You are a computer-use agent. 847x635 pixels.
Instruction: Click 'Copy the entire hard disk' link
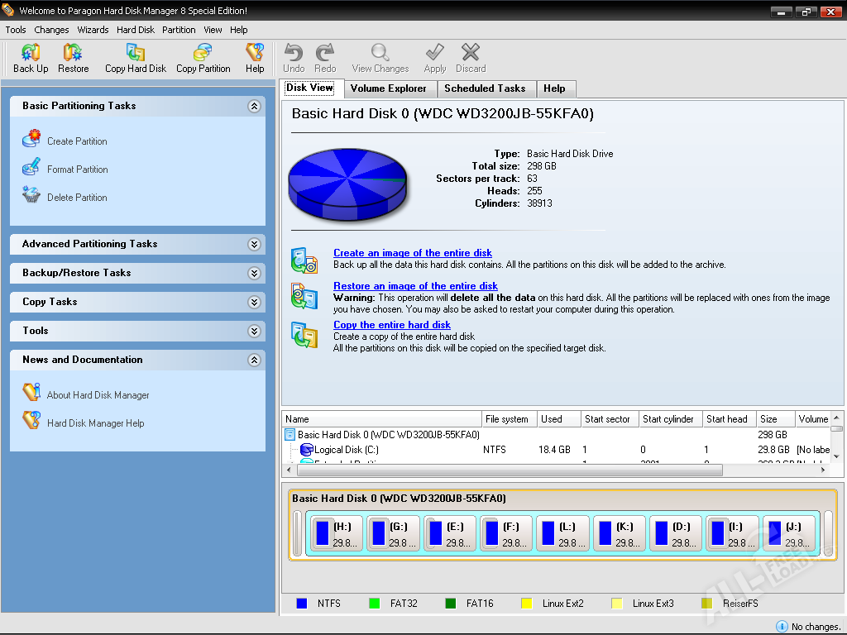click(x=391, y=325)
